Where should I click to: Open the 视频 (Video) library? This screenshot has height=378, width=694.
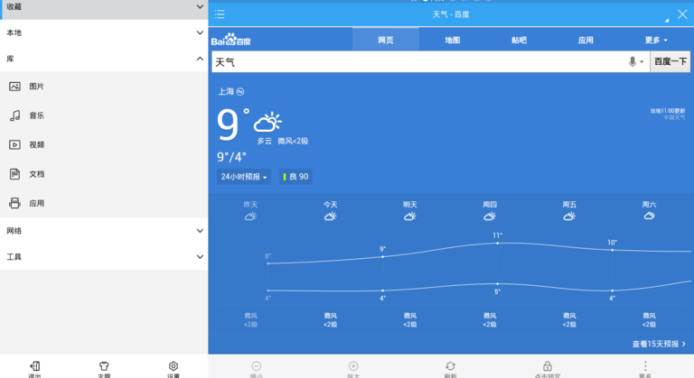point(104,144)
